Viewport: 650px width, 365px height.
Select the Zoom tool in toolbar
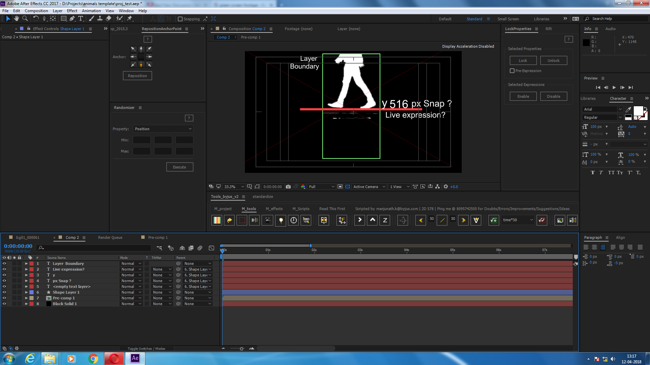[25, 19]
